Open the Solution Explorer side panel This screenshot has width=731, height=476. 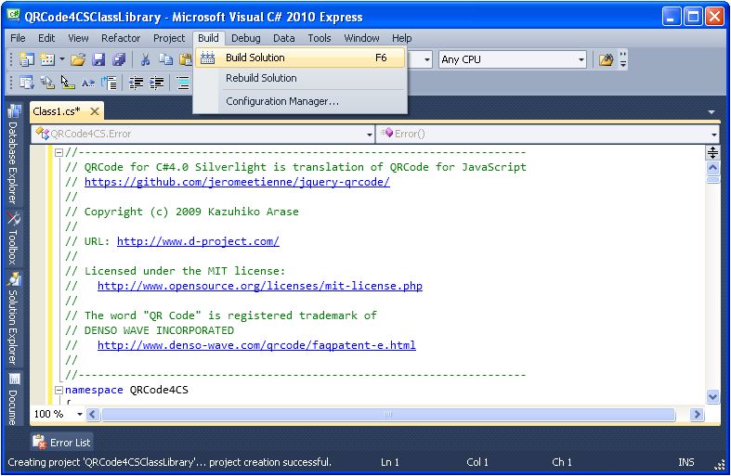(x=14, y=318)
